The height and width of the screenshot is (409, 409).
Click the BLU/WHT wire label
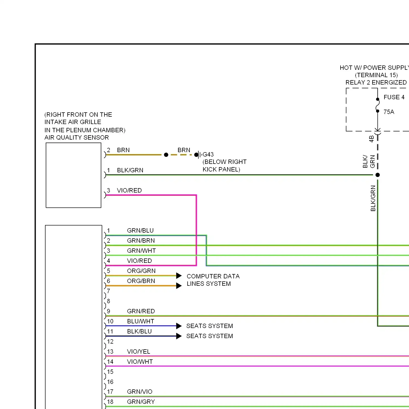click(141, 321)
